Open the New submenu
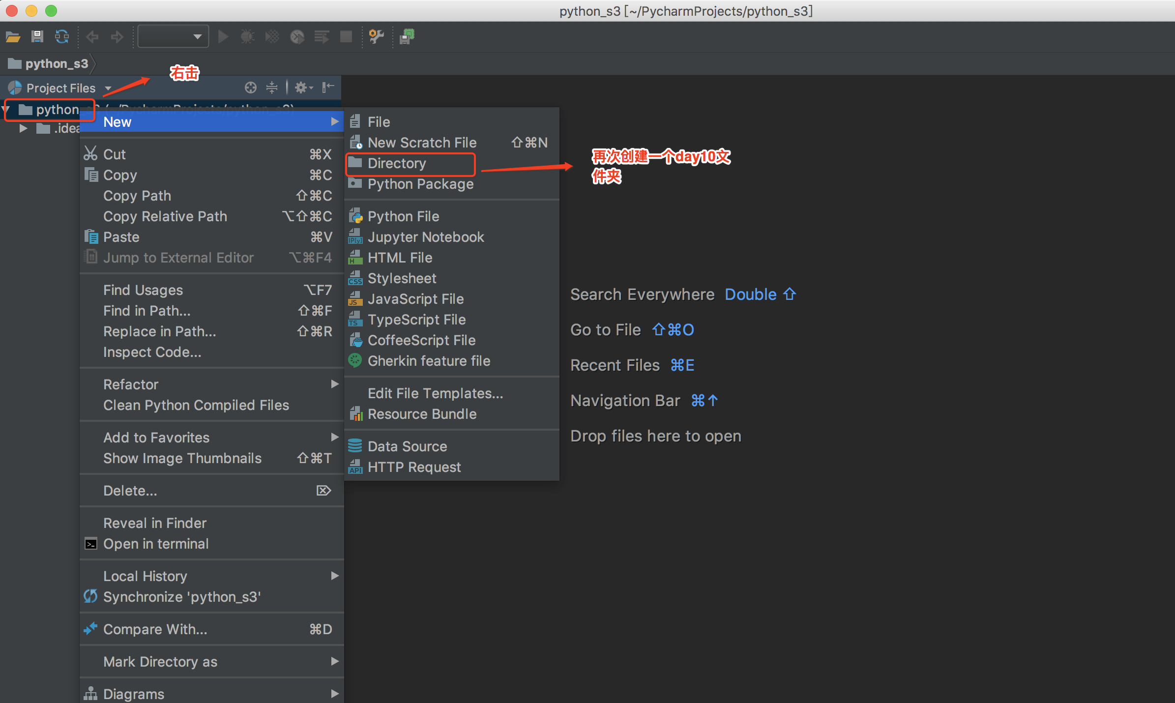This screenshot has height=703, width=1175. pyautogui.click(x=212, y=122)
